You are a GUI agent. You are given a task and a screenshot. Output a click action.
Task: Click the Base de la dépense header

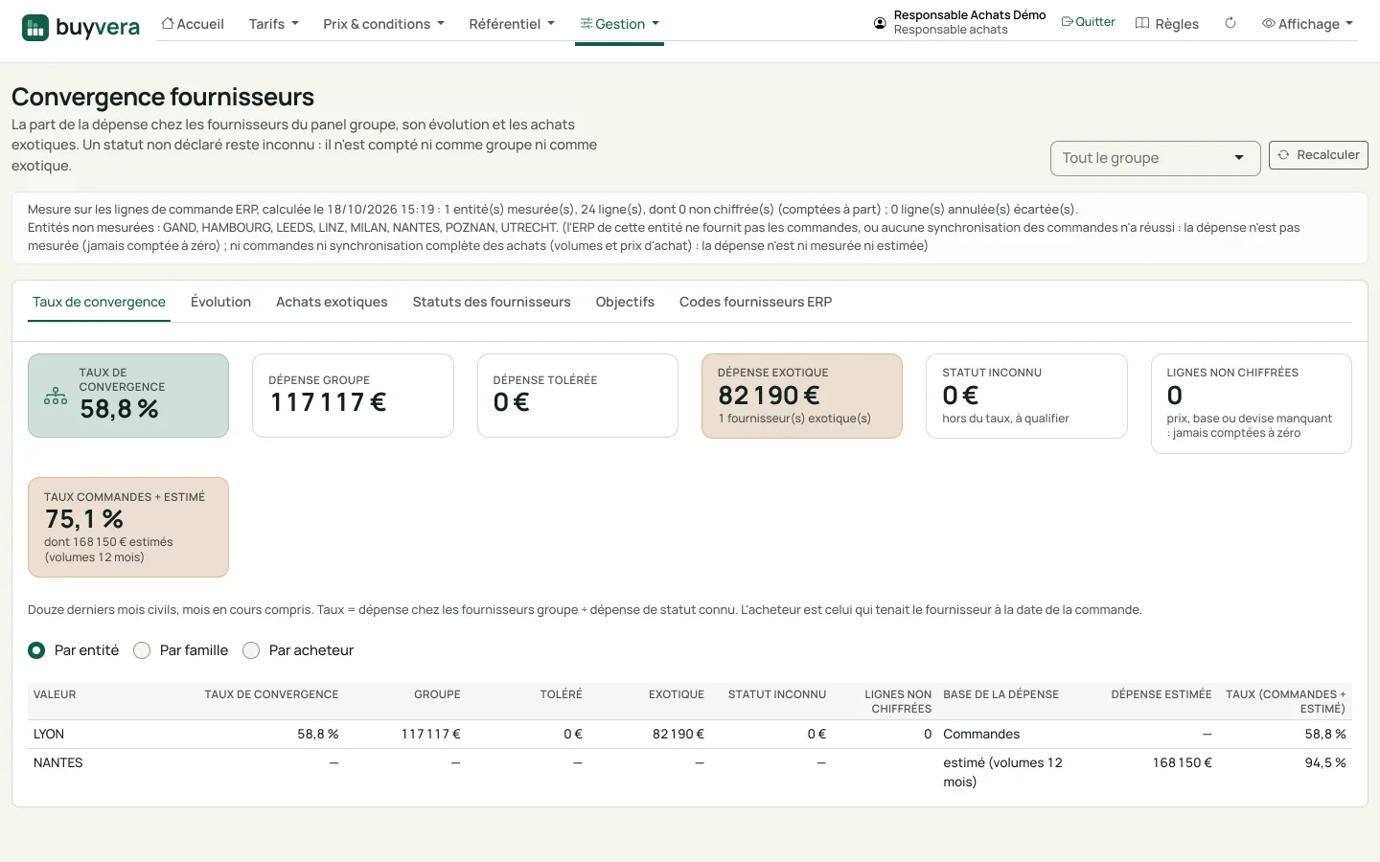tap(1001, 694)
